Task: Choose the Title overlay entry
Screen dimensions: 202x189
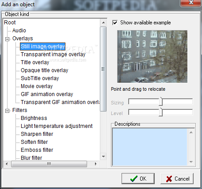Action: click(x=35, y=62)
